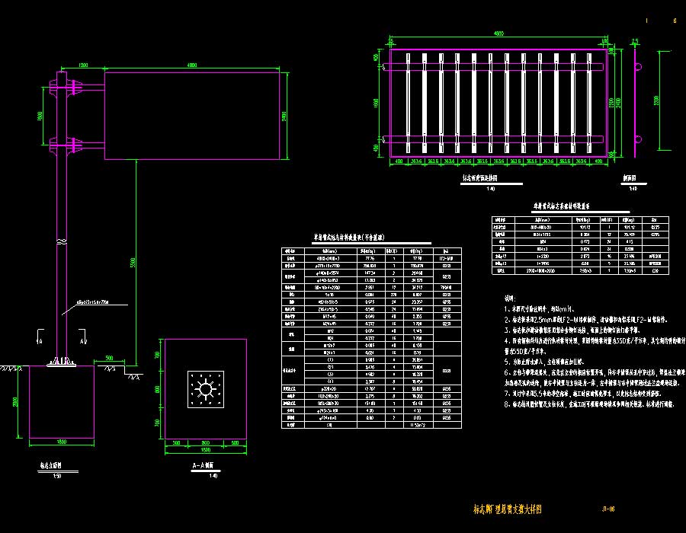This screenshot has width=686, height=533.
Task: Select the 5500 vertical height dimension text
Action: pos(133,263)
